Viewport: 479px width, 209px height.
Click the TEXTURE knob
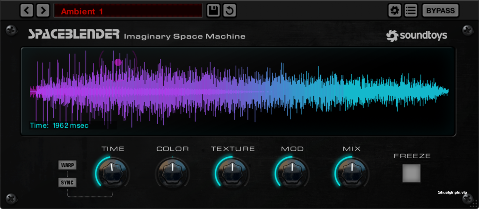click(232, 173)
